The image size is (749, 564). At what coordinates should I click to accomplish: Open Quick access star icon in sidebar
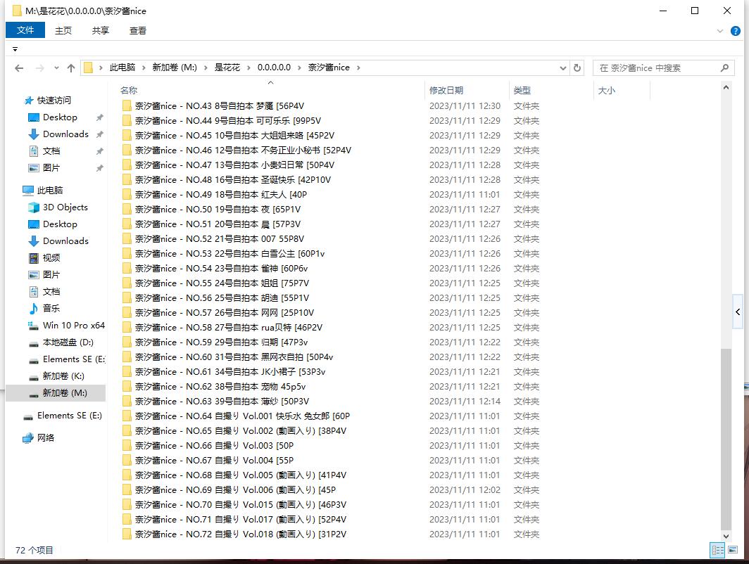click(29, 100)
